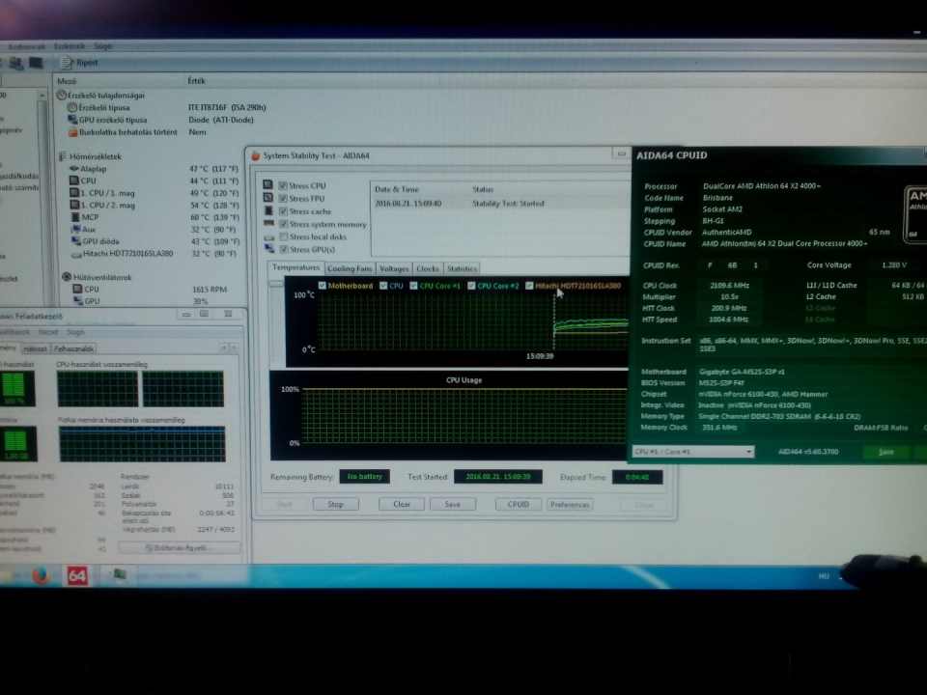The height and width of the screenshot is (695, 927).
Task: Toggle the Stress system memory checkbox
Action: [284, 225]
